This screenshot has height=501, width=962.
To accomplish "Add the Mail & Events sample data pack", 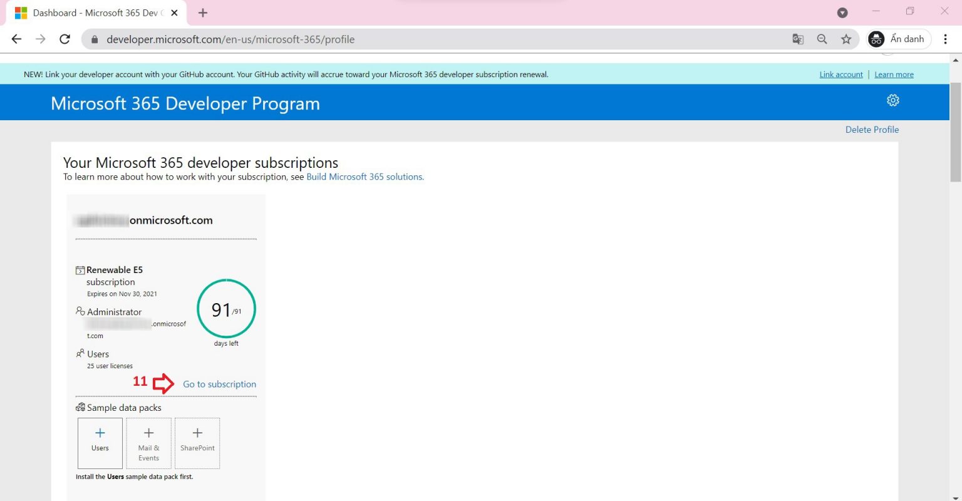I will point(148,443).
